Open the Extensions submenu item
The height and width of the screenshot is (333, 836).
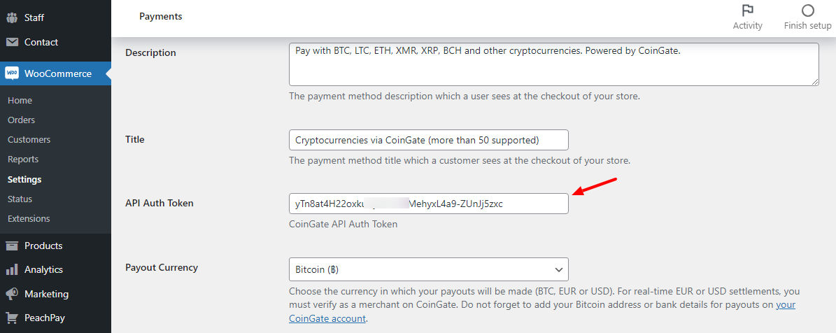[x=29, y=218]
